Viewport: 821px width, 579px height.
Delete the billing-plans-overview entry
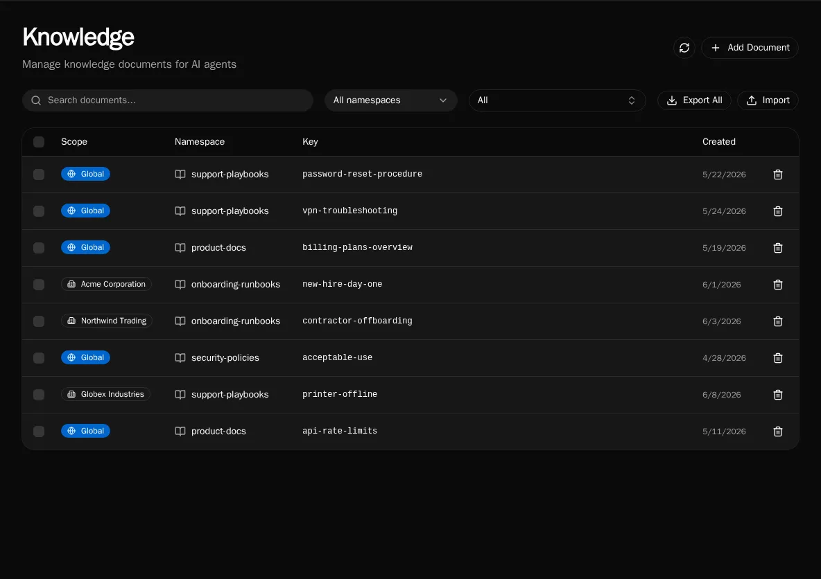coord(777,248)
